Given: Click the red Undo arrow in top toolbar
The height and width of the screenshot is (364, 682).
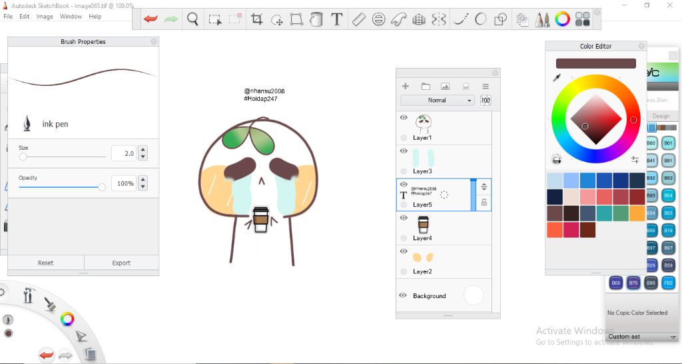Looking at the screenshot, I should tap(151, 19).
